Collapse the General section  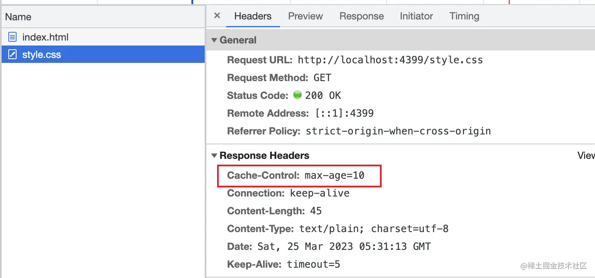click(214, 40)
